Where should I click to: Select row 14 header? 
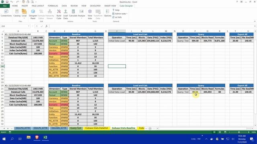pyautogui.click(x=2, y=66)
